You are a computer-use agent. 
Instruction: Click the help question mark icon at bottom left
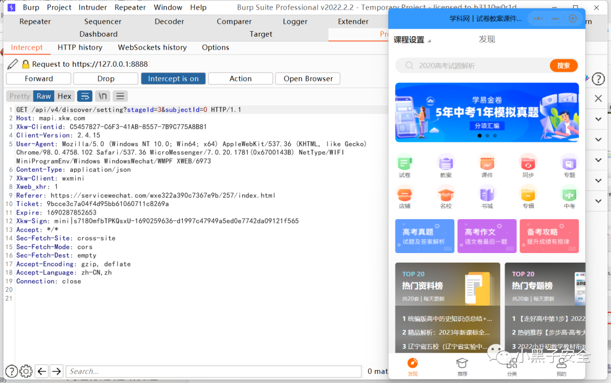coord(11,371)
